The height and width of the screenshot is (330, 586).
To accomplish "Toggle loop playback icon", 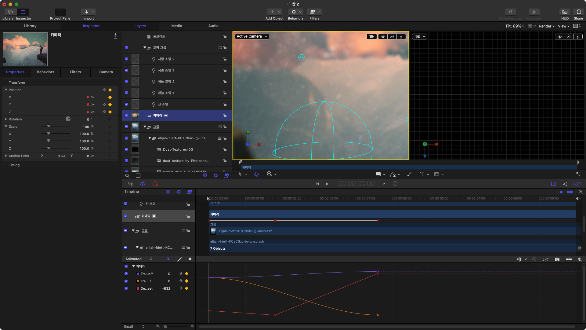I will (143, 184).
